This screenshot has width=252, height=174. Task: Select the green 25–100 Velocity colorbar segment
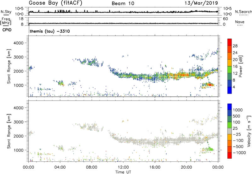(230, 125)
